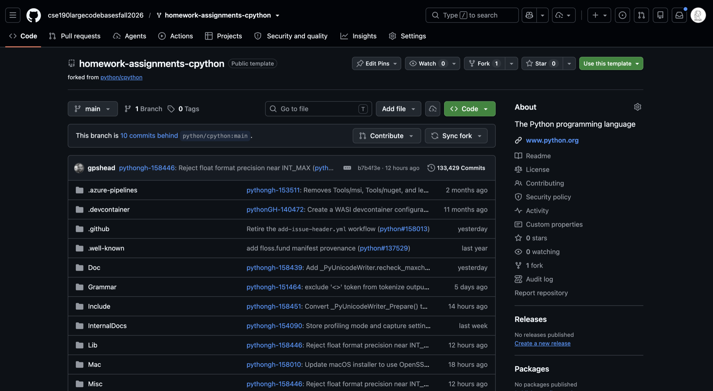Viewport: 713px width, 391px height.
Task: Open 10 commits behind link
Action: point(149,136)
